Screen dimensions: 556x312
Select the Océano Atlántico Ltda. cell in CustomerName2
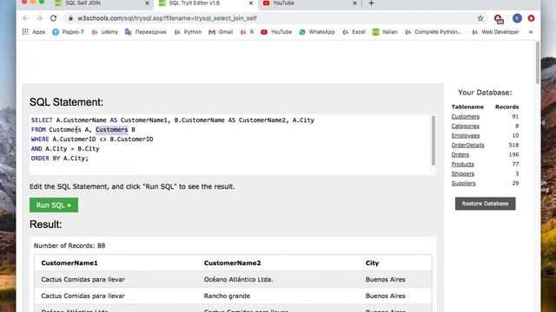coord(238,279)
